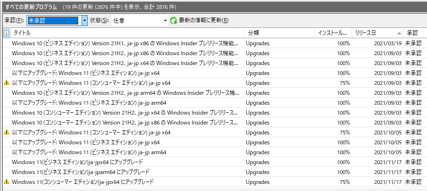The height and width of the screenshot is (191, 427).
Task: Sort by the 承認 column header
Action: 415,33
